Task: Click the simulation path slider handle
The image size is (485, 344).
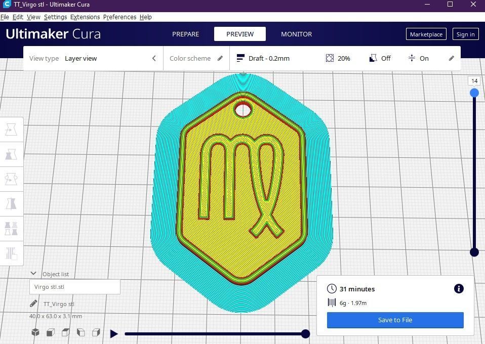Action: point(305,334)
